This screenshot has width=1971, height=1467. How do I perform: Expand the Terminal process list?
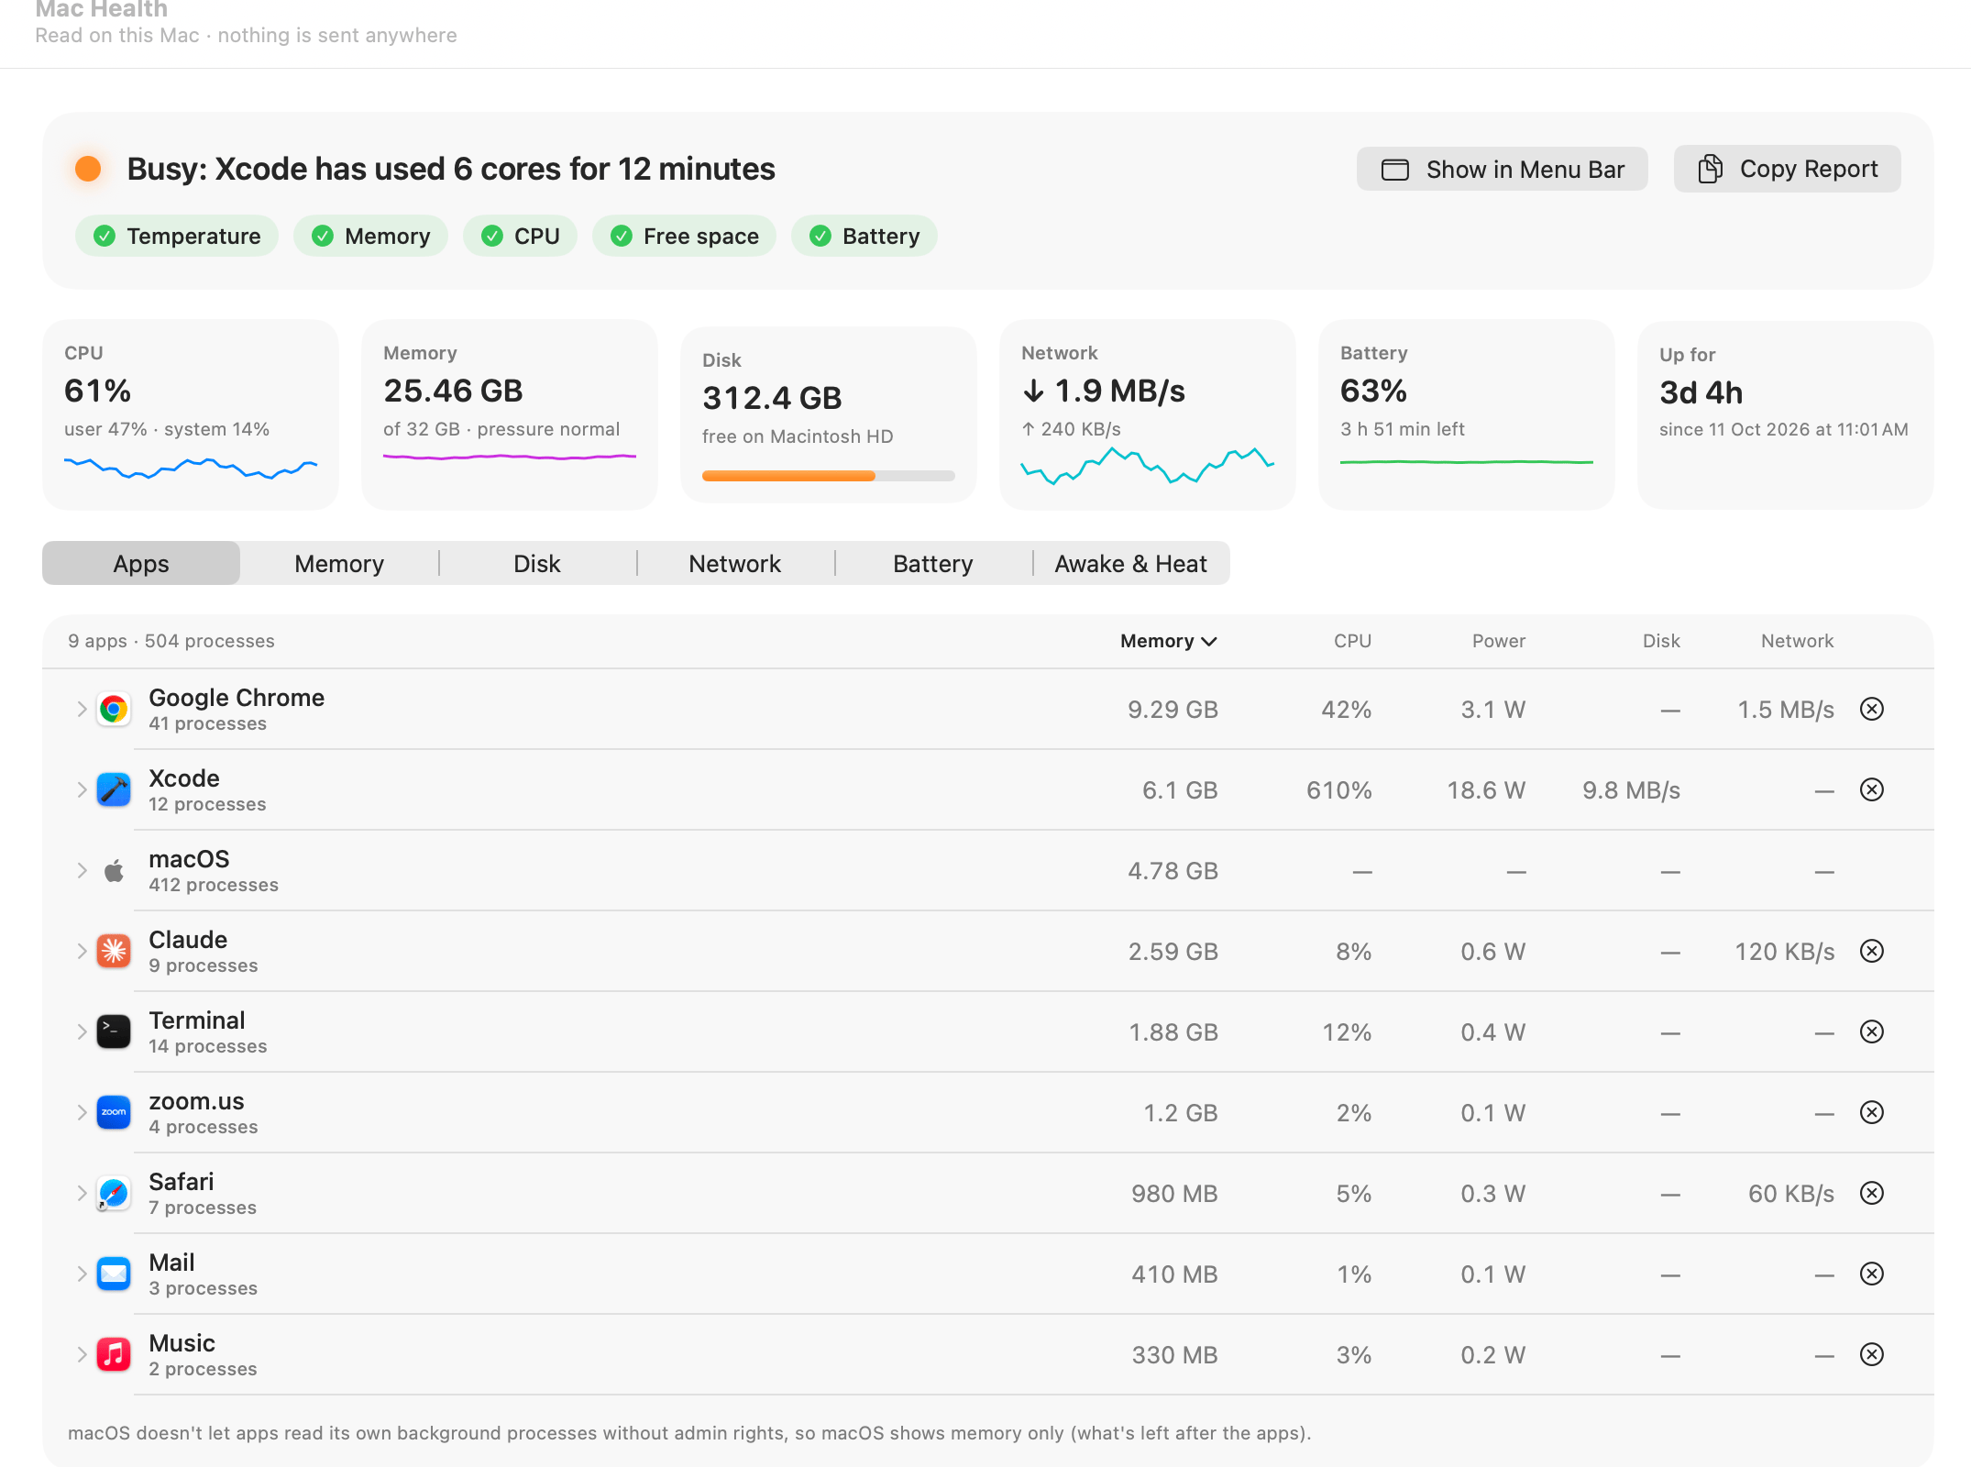click(82, 1031)
